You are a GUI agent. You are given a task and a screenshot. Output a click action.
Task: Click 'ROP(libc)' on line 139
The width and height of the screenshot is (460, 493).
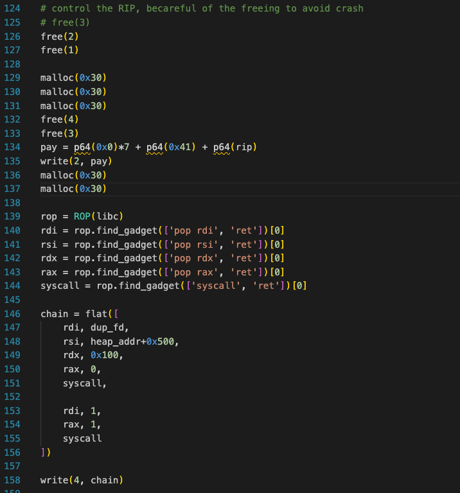click(98, 216)
